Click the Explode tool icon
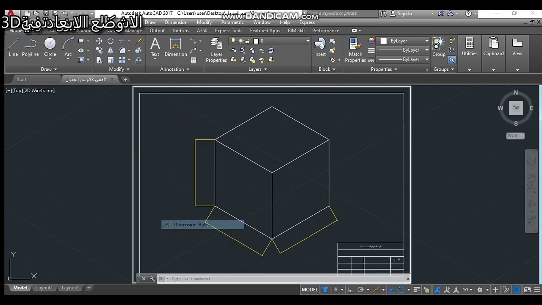This screenshot has height=305, width=542. coord(138,50)
